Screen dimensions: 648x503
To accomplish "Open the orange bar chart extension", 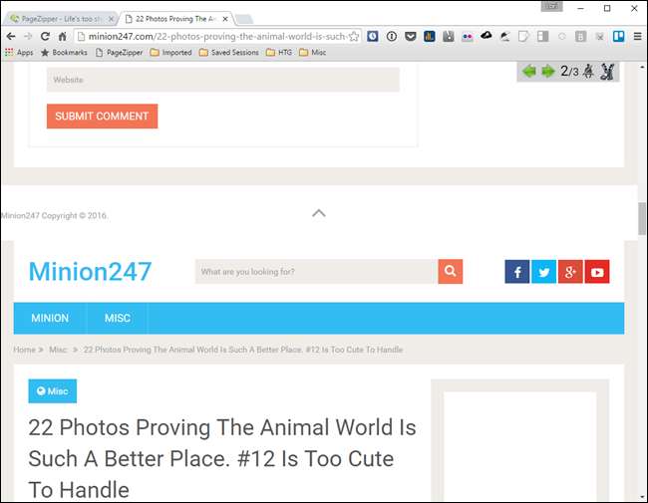I will [430, 36].
